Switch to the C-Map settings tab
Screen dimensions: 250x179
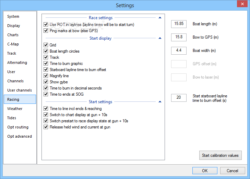pos(13,44)
